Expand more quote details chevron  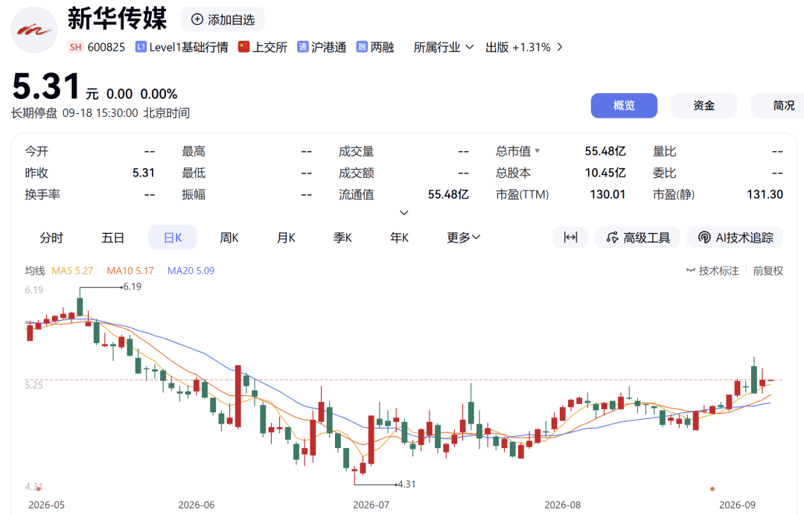[x=404, y=213]
